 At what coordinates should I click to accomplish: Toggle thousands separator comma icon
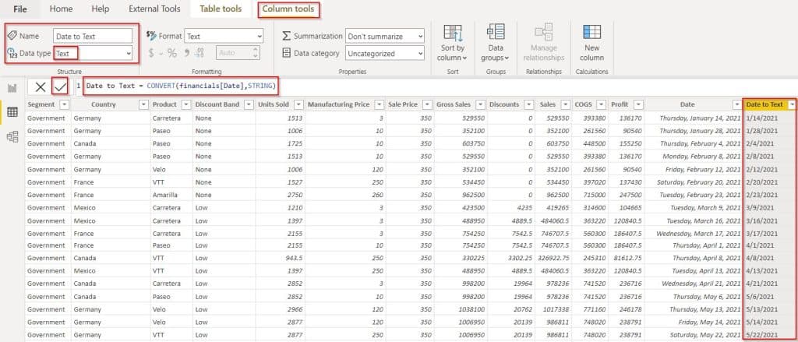coord(187,53)
